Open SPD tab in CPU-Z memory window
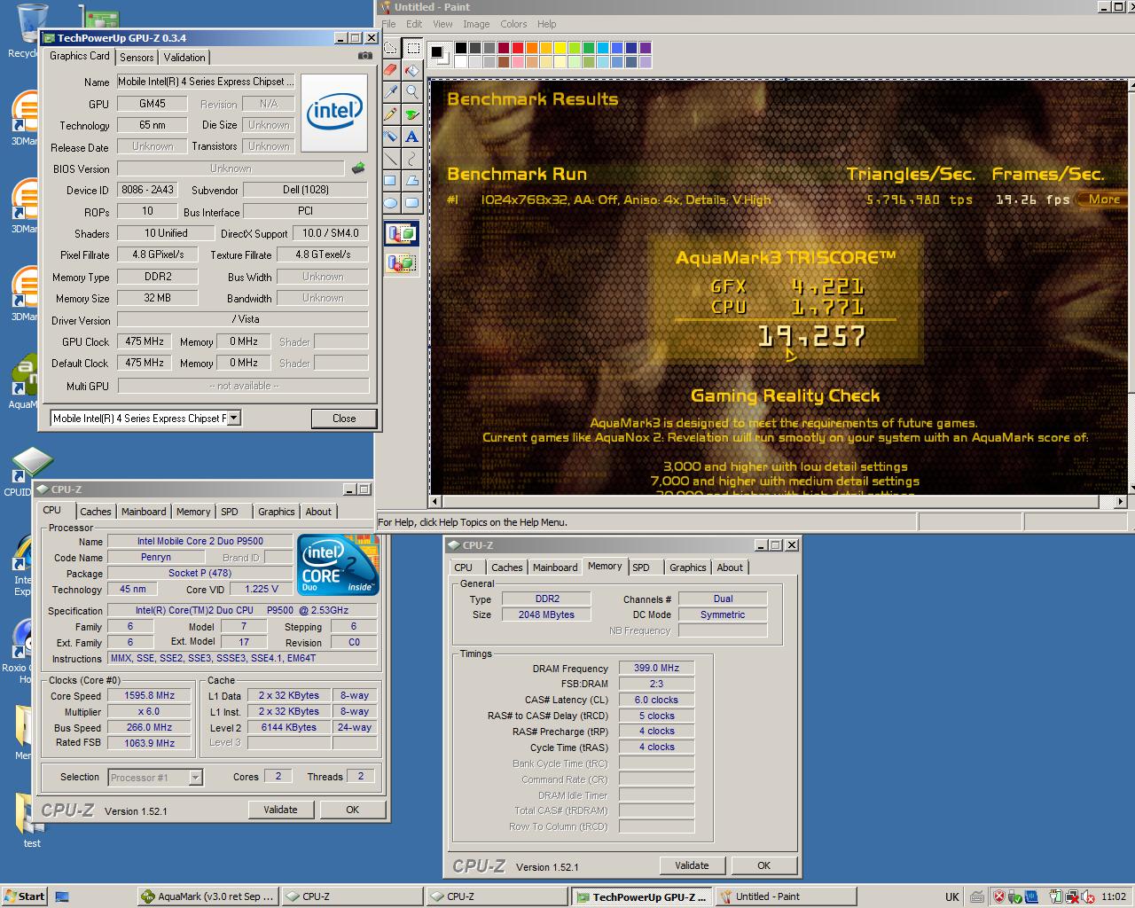 pos(641,567)
